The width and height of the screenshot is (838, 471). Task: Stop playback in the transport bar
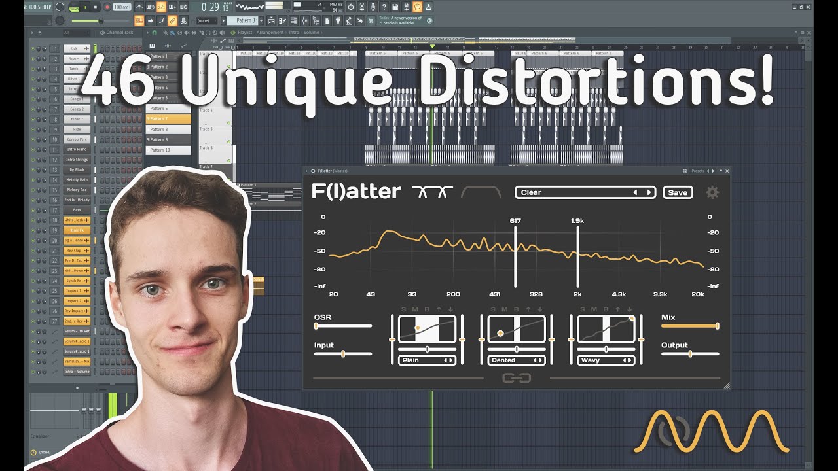tap(95, 7)
